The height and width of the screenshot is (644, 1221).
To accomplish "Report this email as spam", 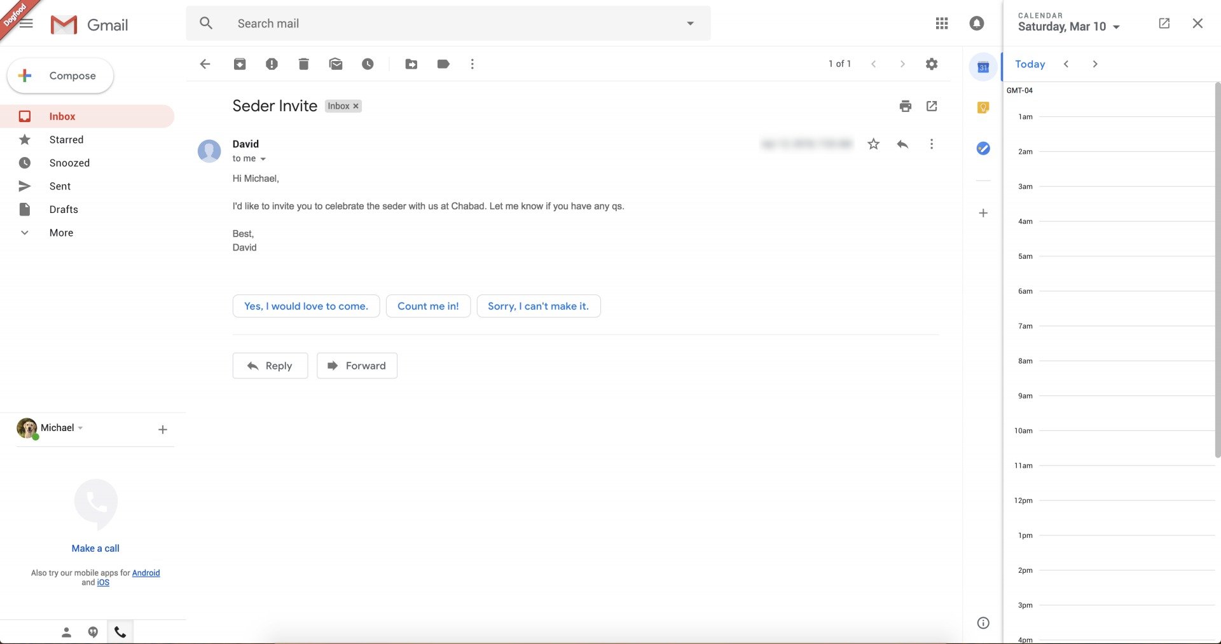I will 272,64.
